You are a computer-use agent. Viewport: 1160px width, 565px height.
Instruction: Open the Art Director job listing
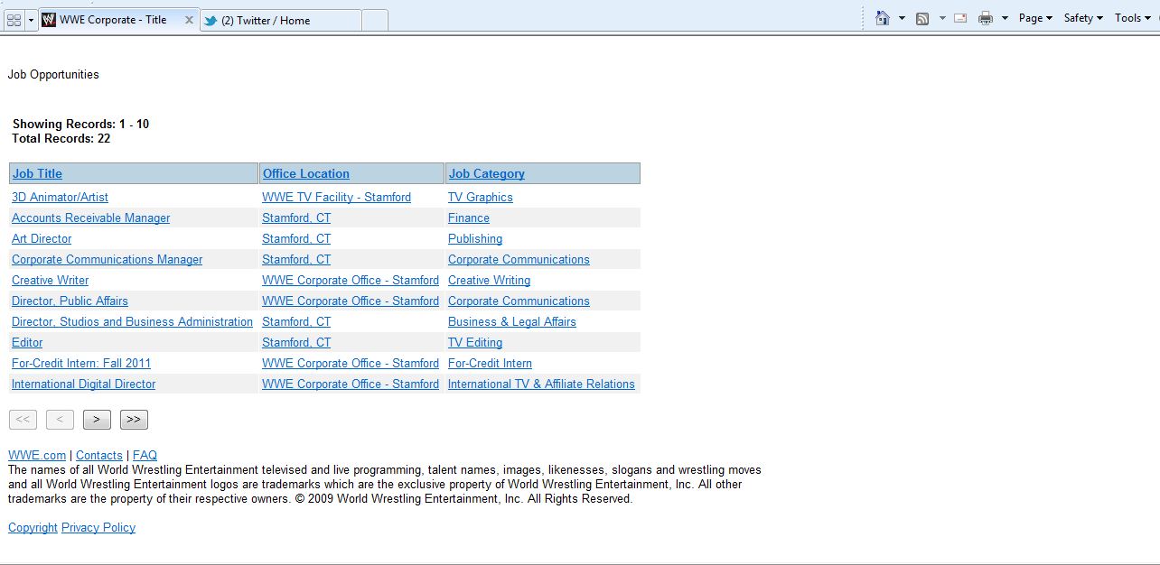point(42,239)
